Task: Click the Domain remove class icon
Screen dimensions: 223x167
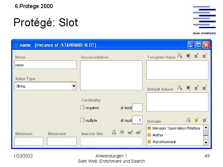Action: (x=205, y=120)
